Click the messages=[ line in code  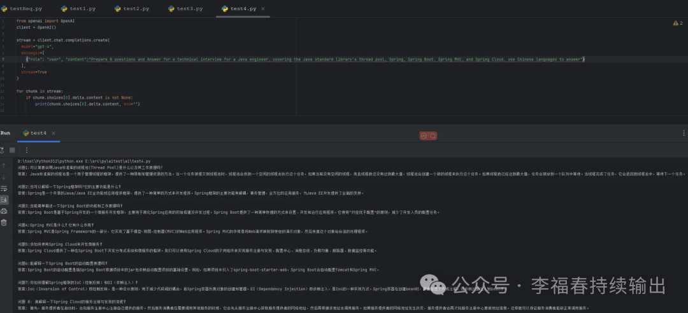coord(32,53)
